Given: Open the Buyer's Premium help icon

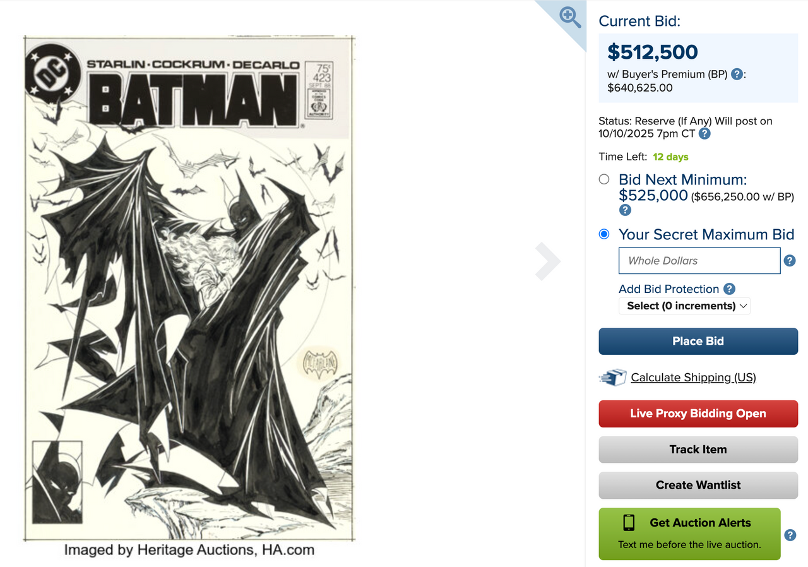Looking at the screenshot, I should [x=736, y=75].
